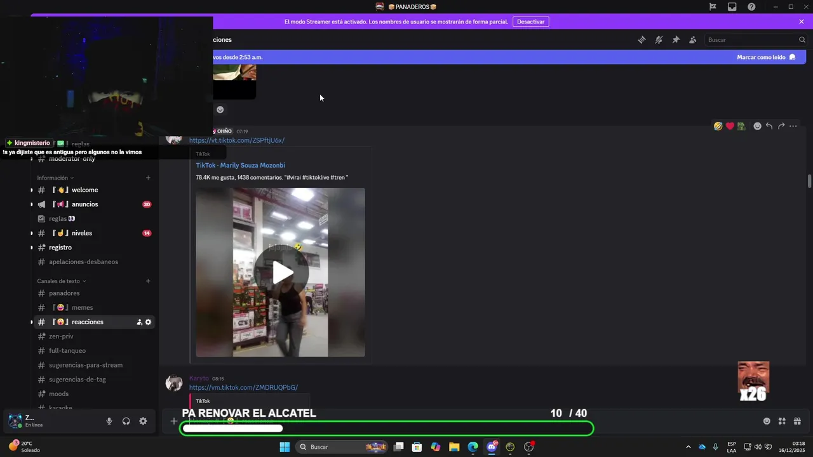Click the chat scrollbar thumb
This screenshot has height=457, width=813.
809,181
